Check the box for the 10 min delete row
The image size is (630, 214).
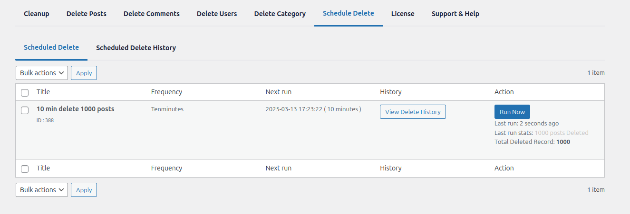[25, 110]
